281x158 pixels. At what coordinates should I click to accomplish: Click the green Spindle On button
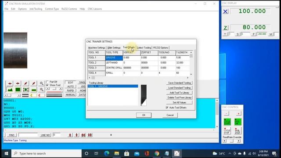tap(238, 122)
